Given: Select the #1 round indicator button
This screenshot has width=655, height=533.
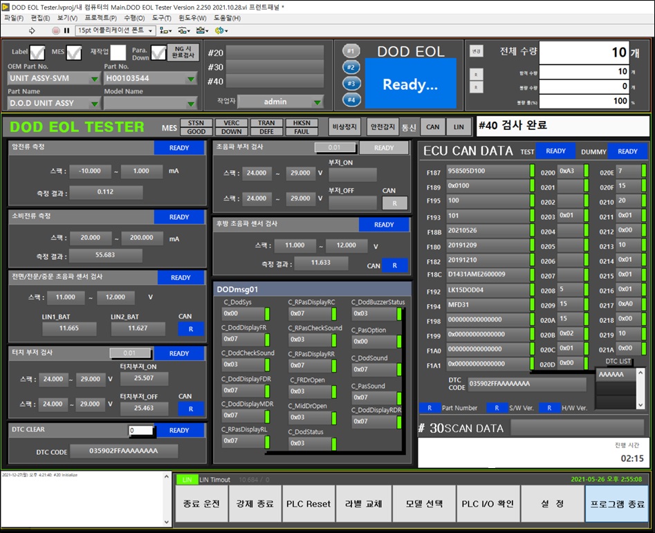Looking at the screenshot, I should (x=351, y=52).
